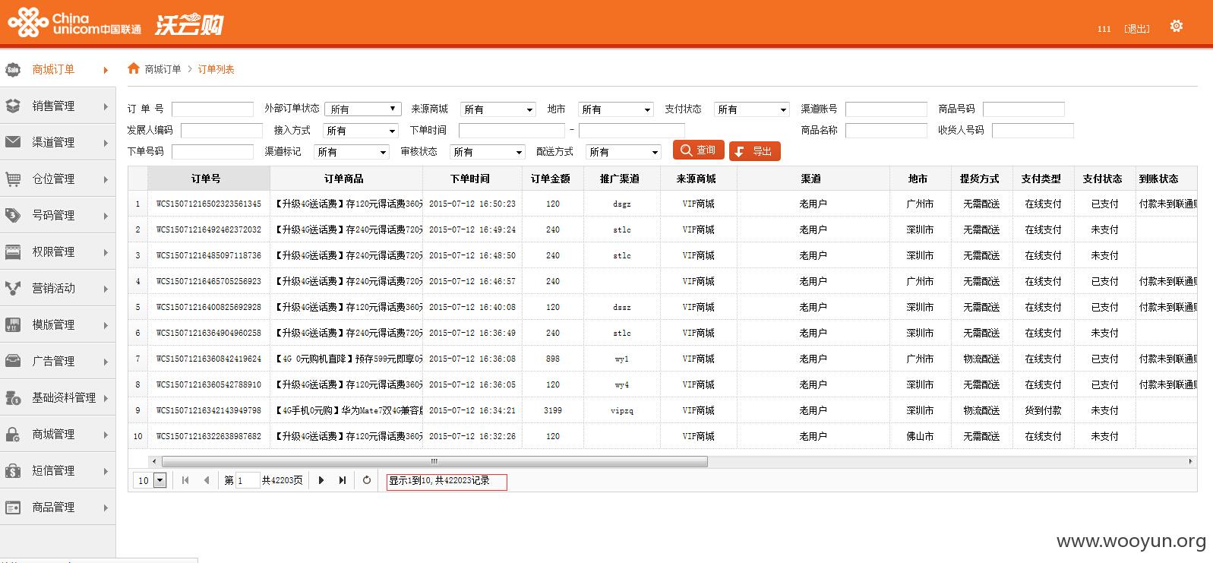Screen dimensions: 1213x563
Task: Open the 配送方式 dropdown
Action: [x=624, y=152]
